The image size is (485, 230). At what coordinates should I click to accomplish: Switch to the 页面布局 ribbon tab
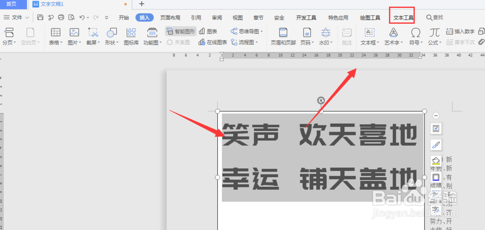point(170,17)
